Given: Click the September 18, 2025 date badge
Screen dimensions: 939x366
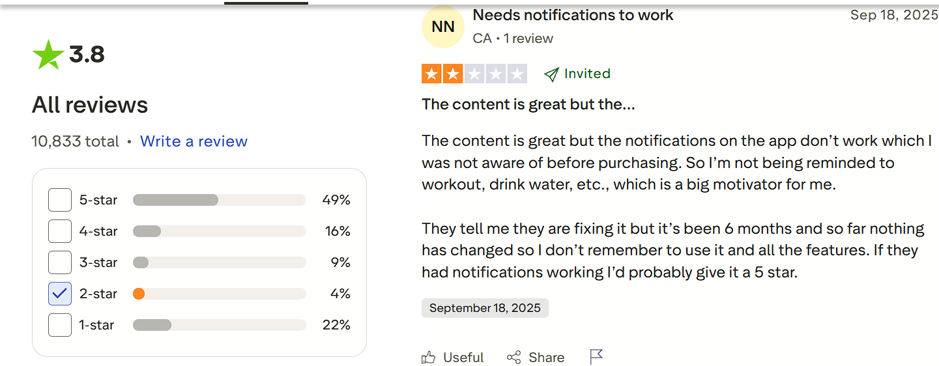Looking at the screenshot, I should [x=485, y=308].
